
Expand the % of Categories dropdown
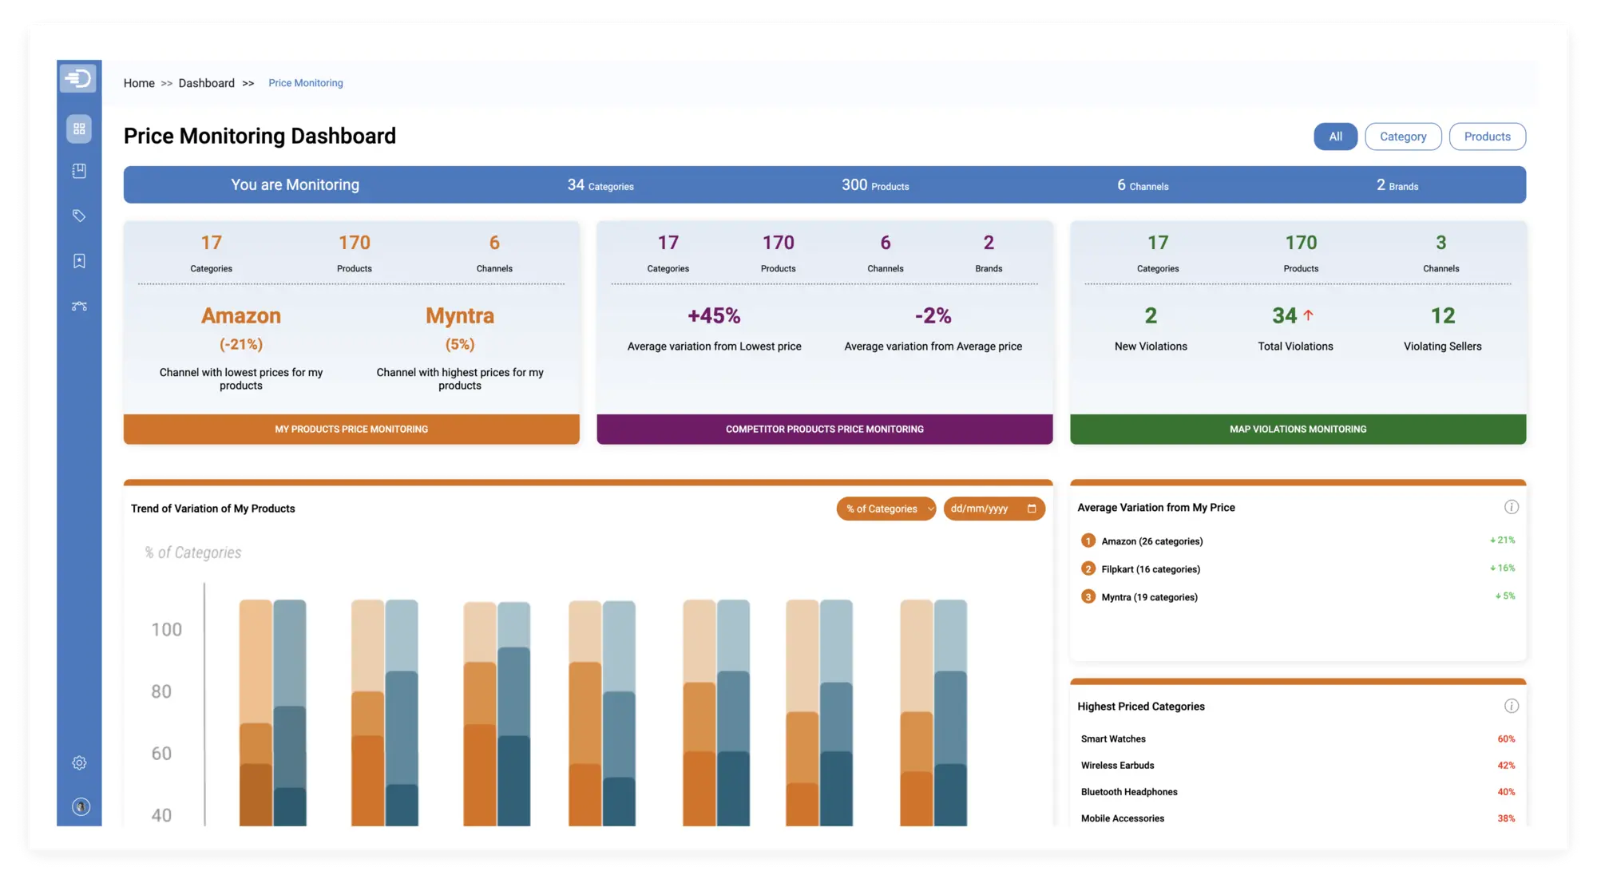click(886, 509)
